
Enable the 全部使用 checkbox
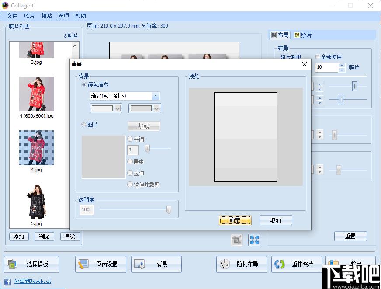(317, 57)
